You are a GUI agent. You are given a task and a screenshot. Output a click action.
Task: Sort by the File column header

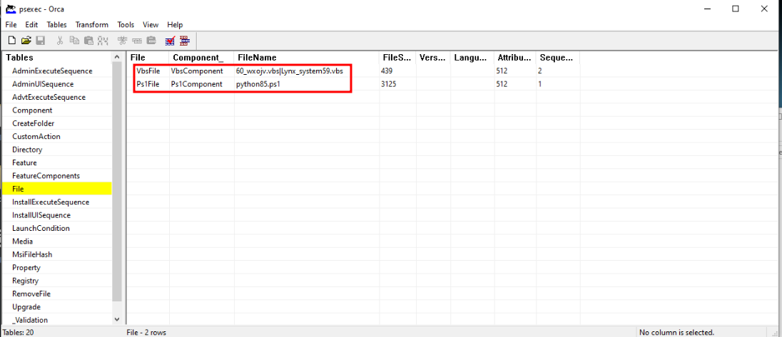148,58
